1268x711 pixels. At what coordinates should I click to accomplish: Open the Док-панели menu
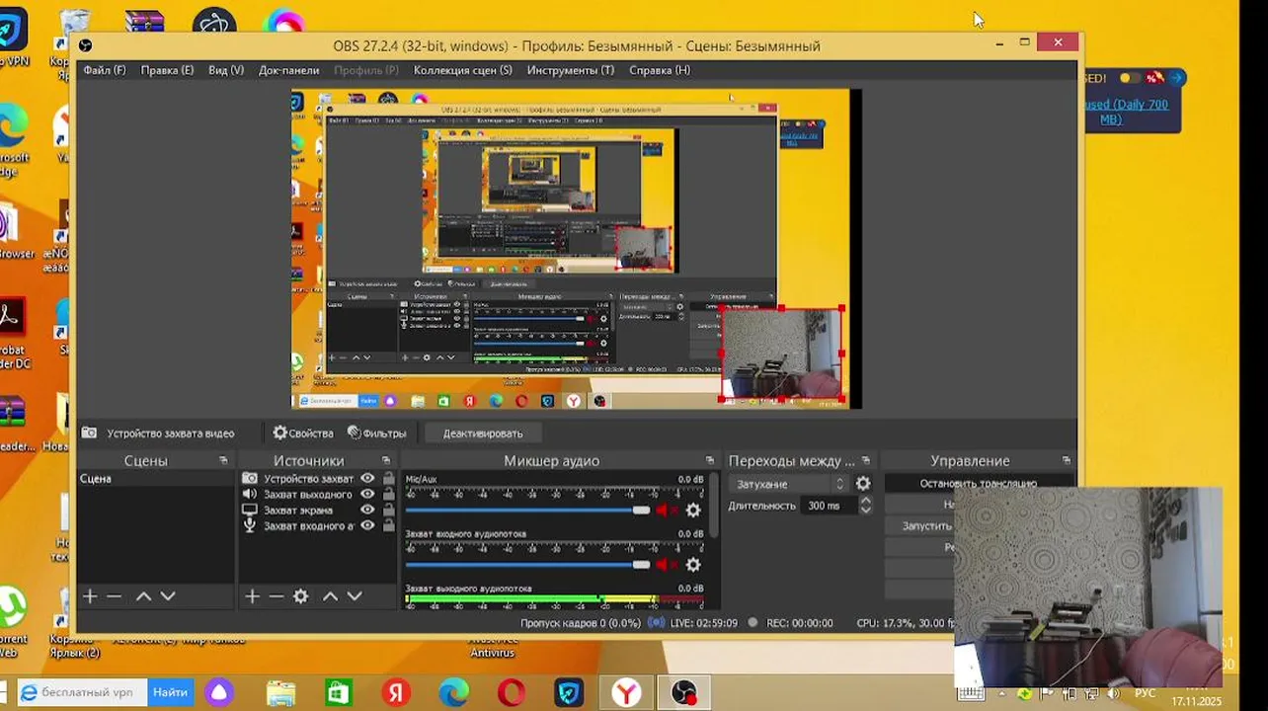[288, 70]
